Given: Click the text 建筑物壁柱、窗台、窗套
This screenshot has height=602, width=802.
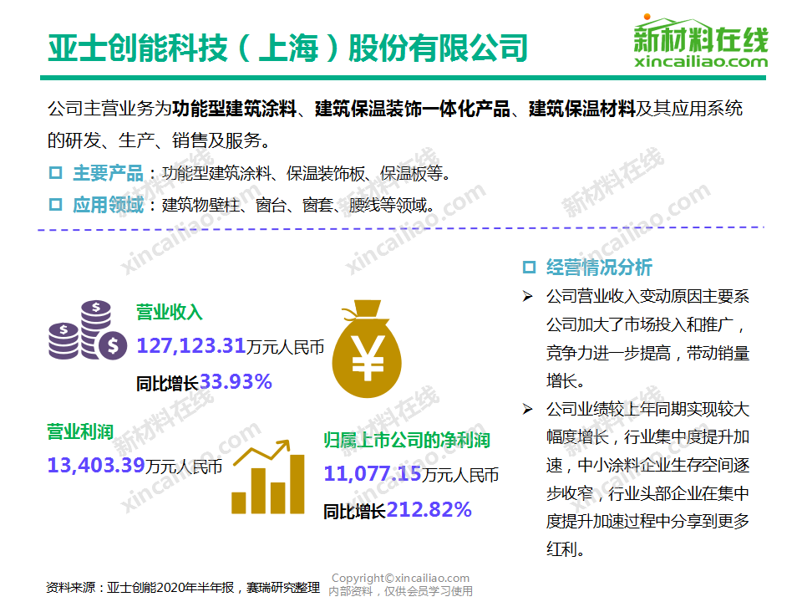Looking at the screenshot, I should 247,206.
